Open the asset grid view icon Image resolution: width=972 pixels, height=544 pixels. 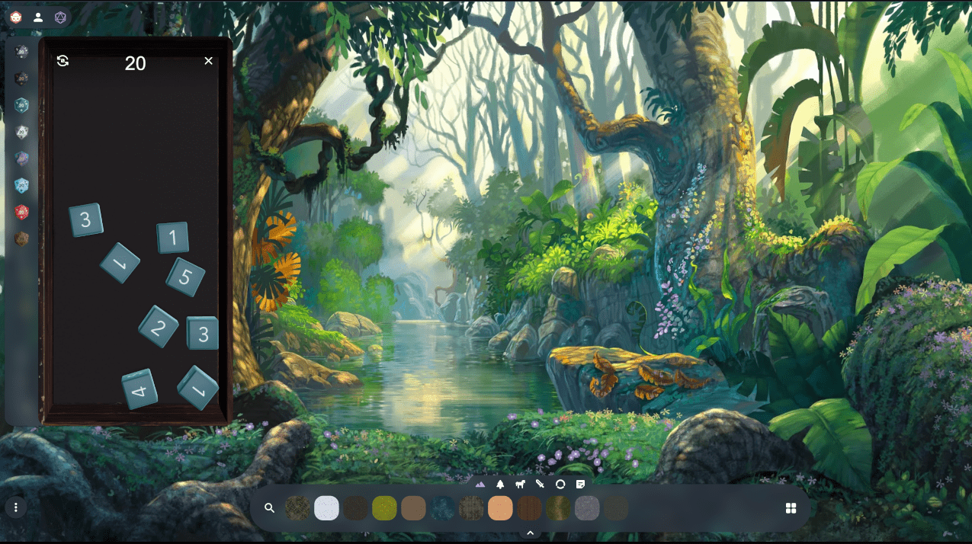point(791,508)
